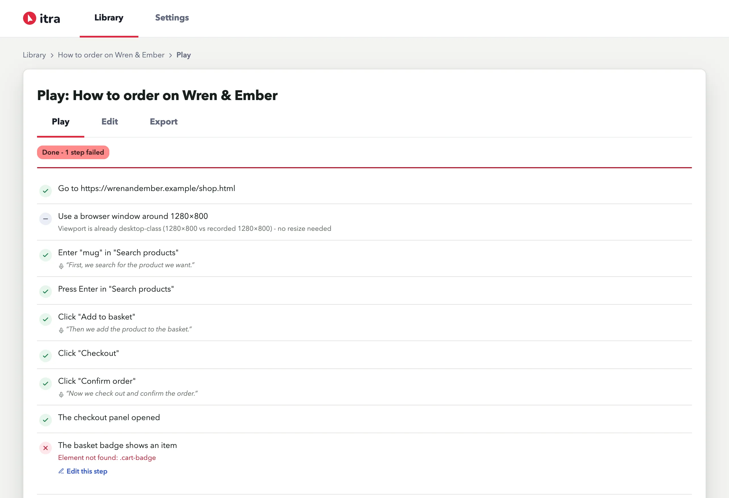Click the Play breadcrumb item

[x=183, y=55]
